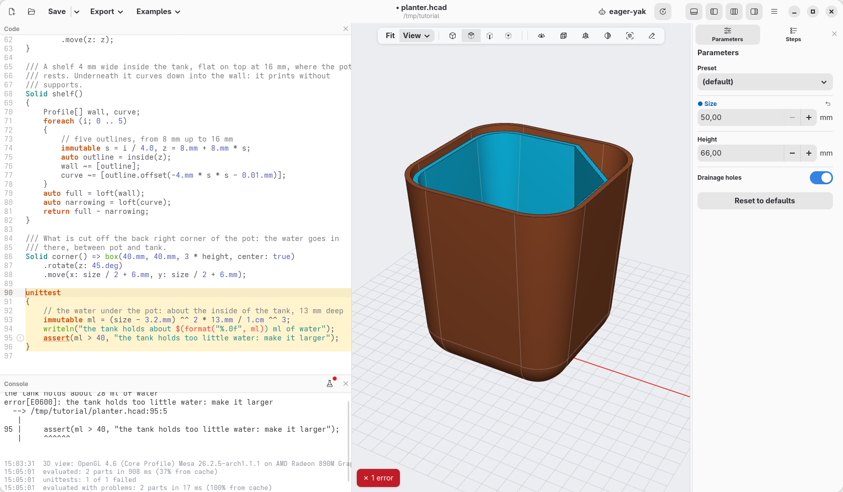Click the auto-reload lightning icon button

[663, 12]
